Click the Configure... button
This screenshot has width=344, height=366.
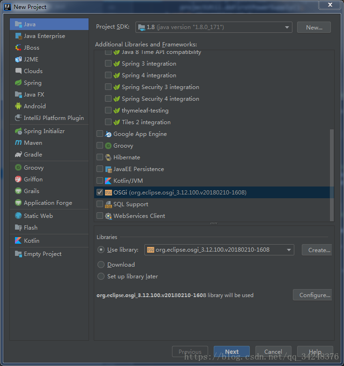313,295
